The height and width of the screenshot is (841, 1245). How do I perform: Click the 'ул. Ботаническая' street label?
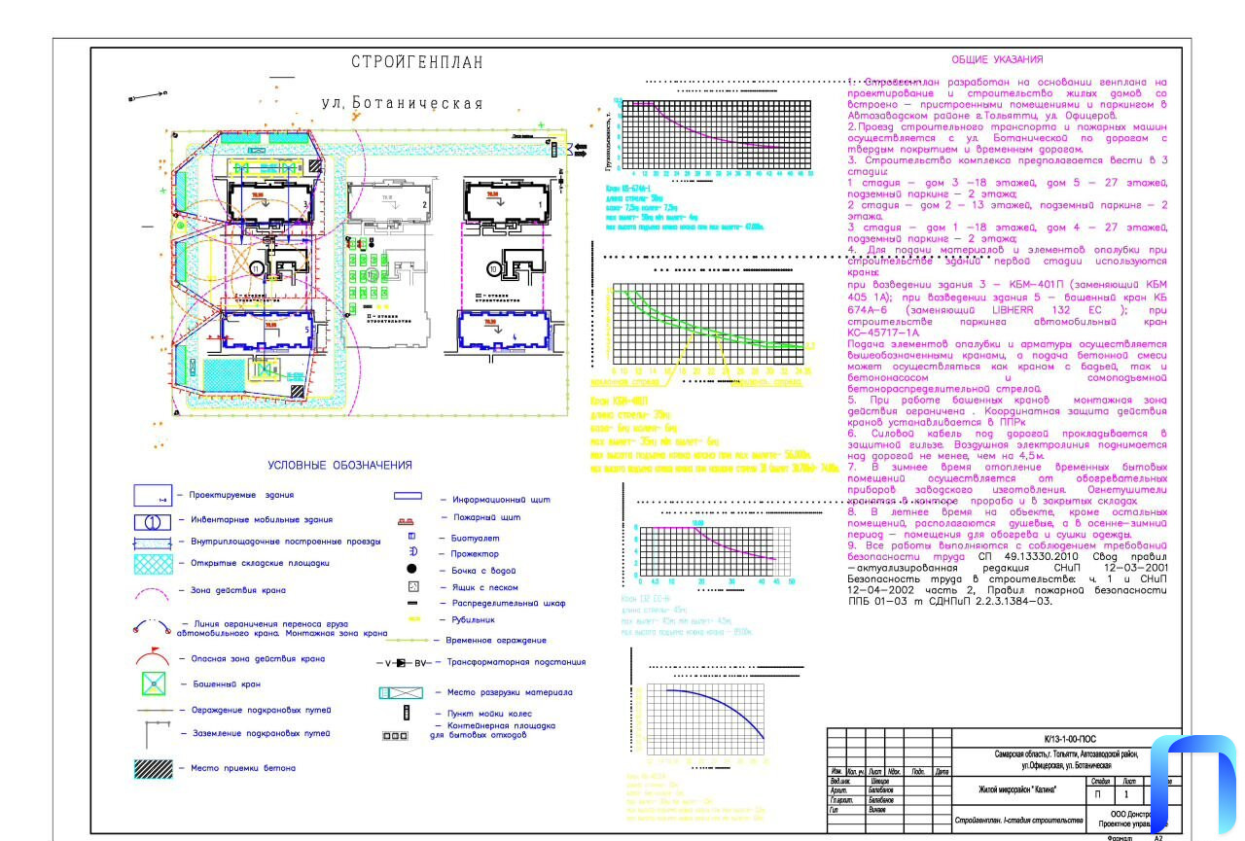[402, 104]
